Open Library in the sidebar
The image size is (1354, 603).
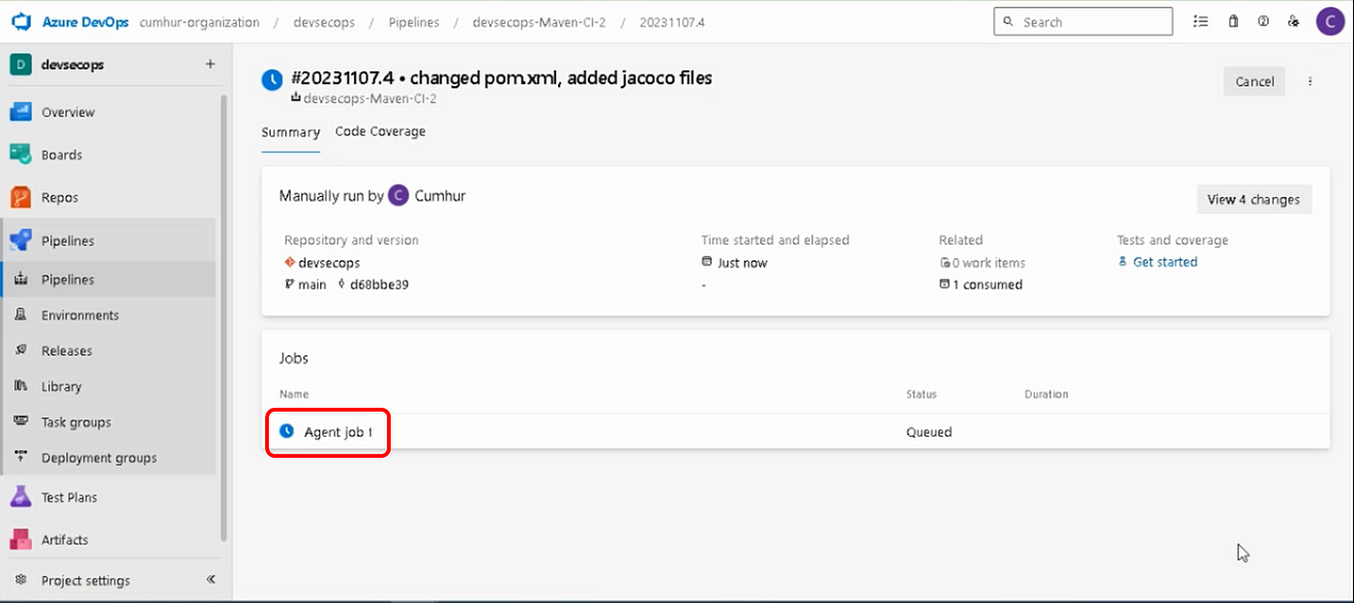click(61, 387)
